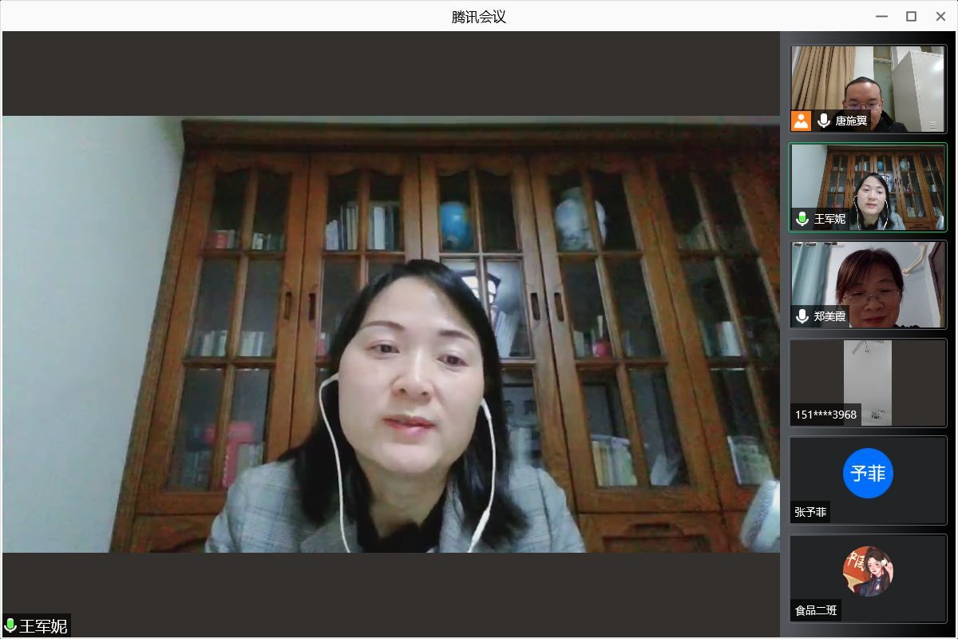This screenshot has height=639, width=958.
Task: Click the 郑美霞 name label
Action: coord(830,317)
